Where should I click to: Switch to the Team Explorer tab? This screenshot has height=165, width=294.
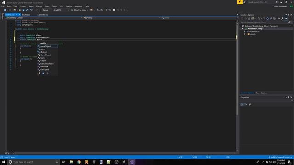[x=262, y=93]
